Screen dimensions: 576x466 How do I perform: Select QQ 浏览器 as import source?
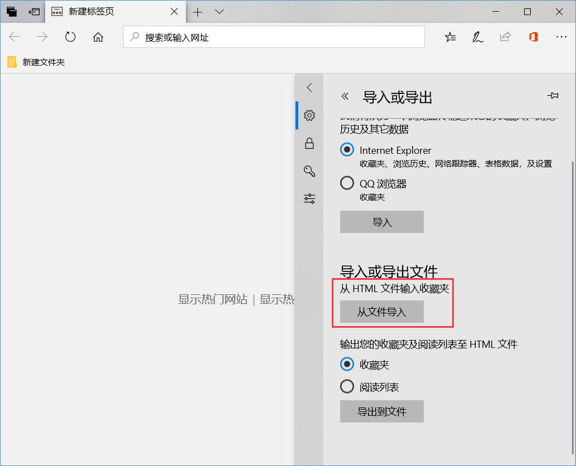click(x=346, y=183)
